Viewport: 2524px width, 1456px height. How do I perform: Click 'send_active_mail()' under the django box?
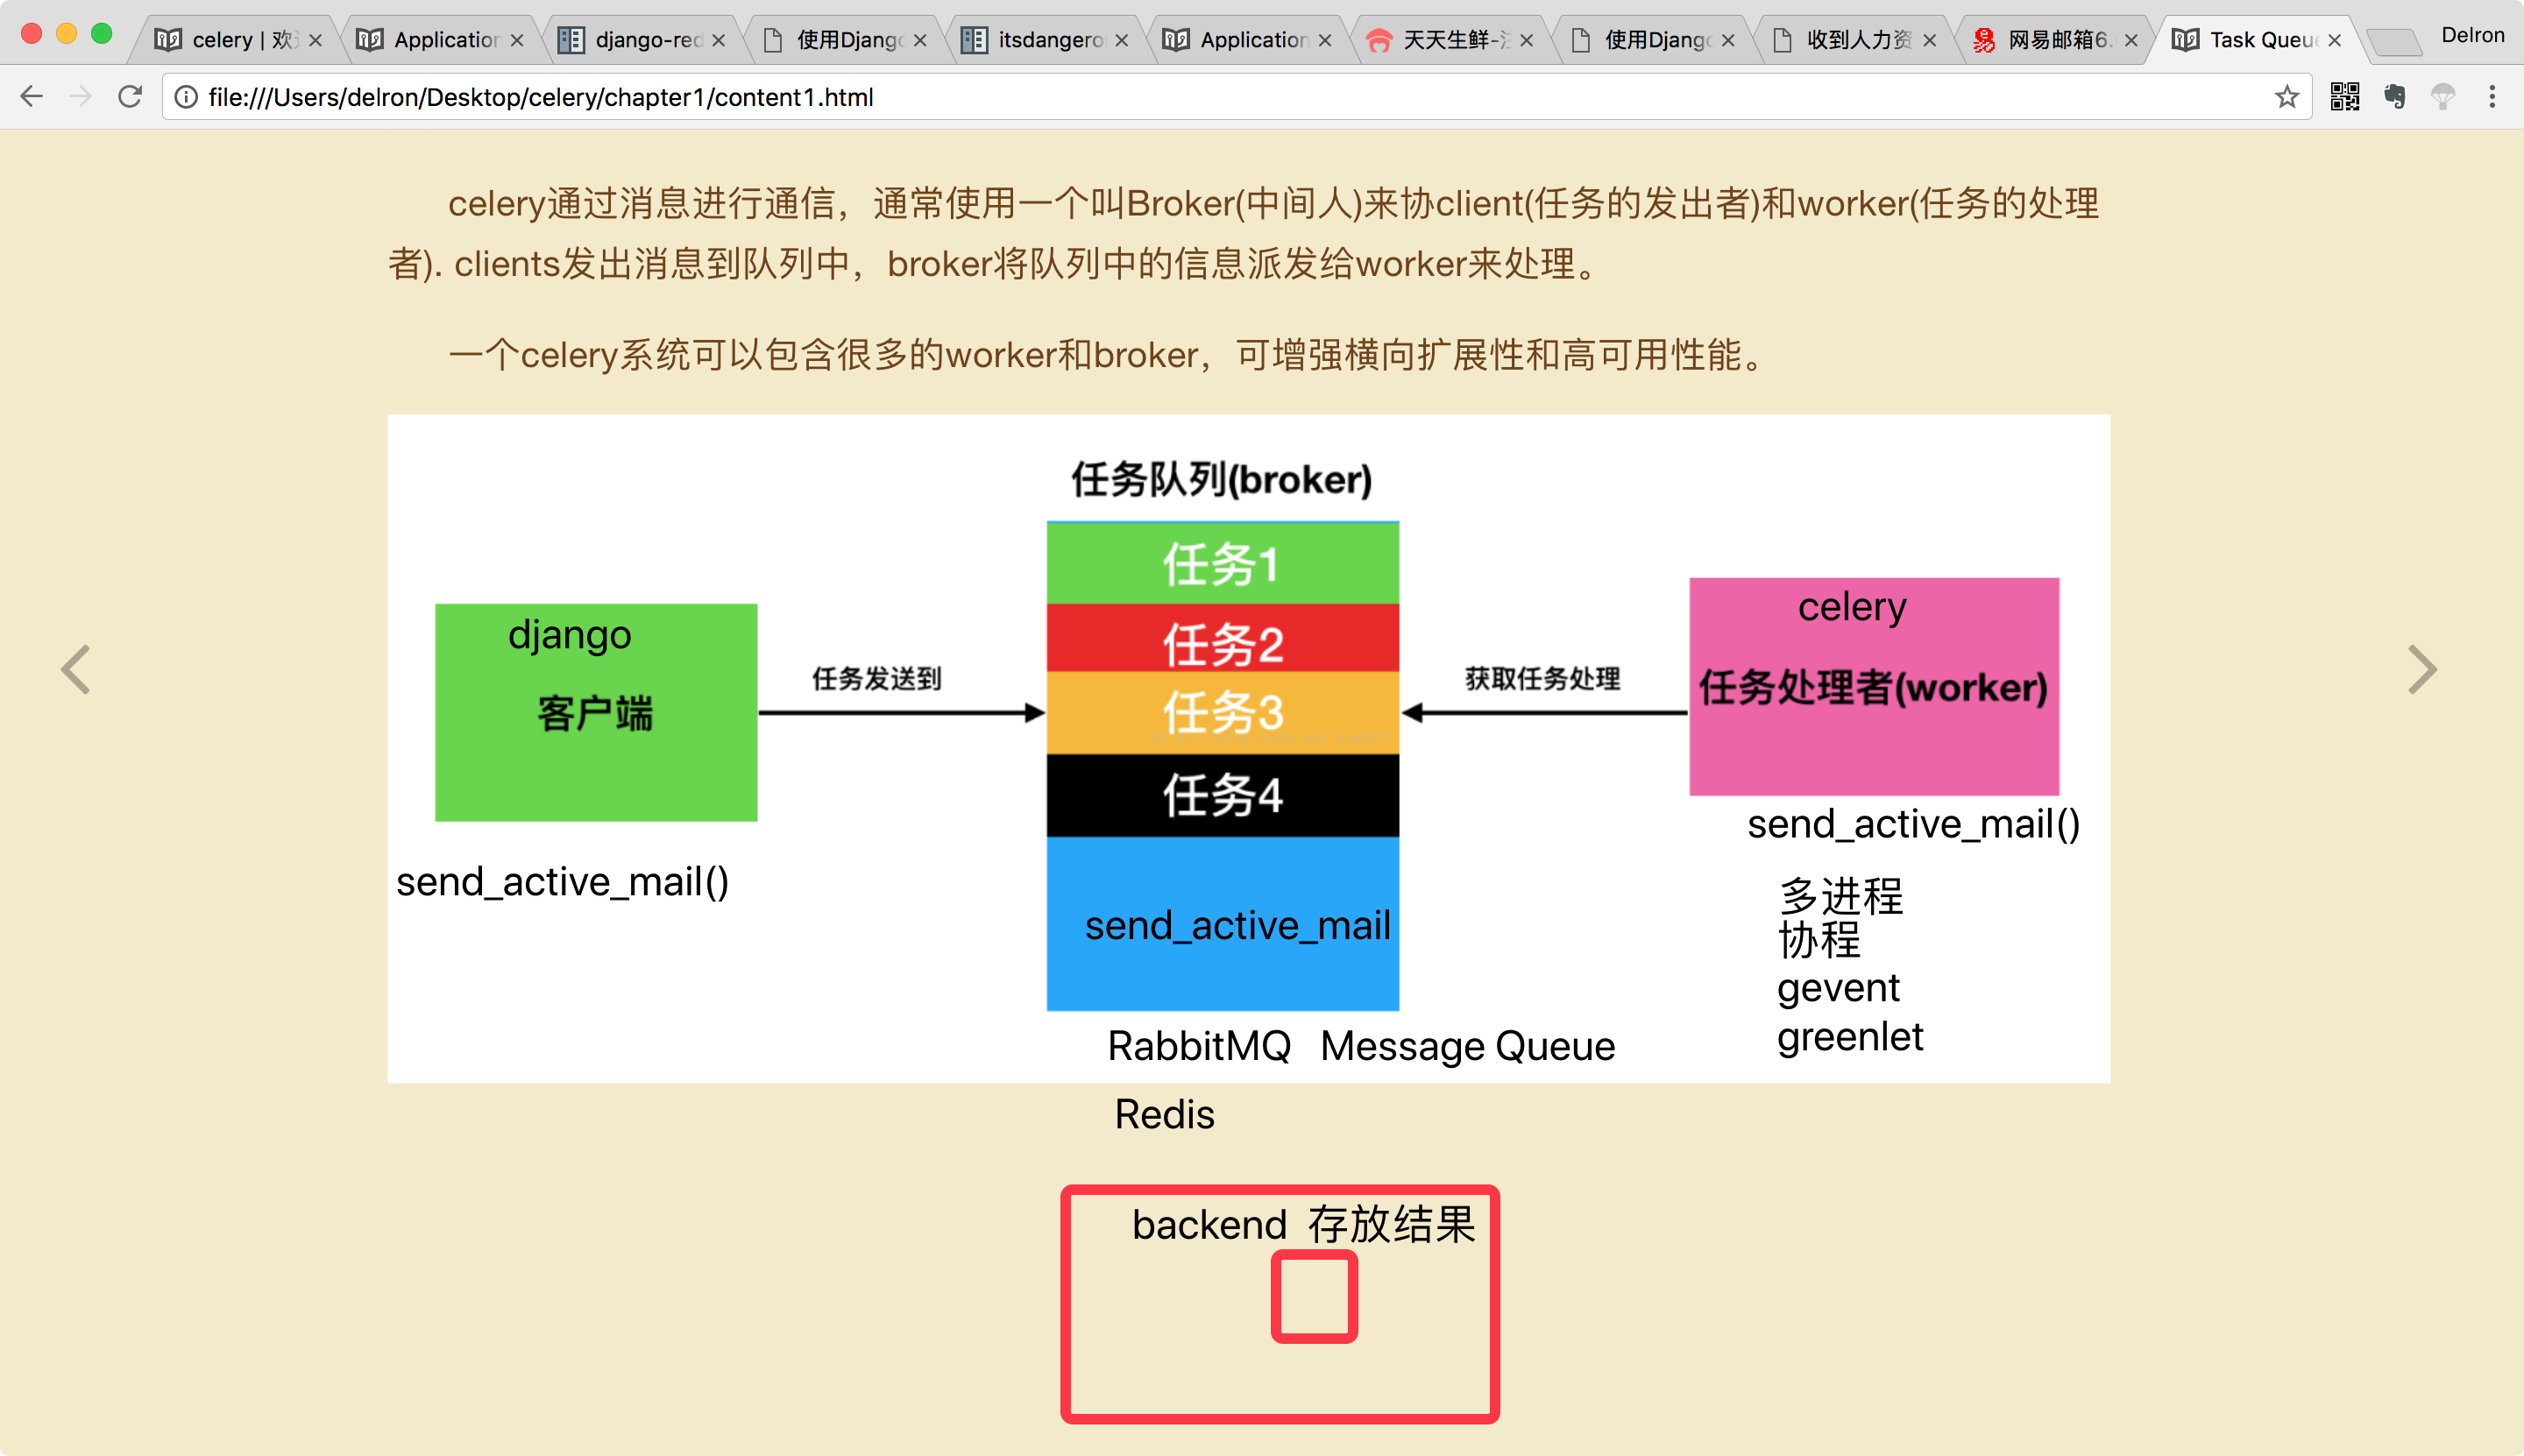[563, 882]
